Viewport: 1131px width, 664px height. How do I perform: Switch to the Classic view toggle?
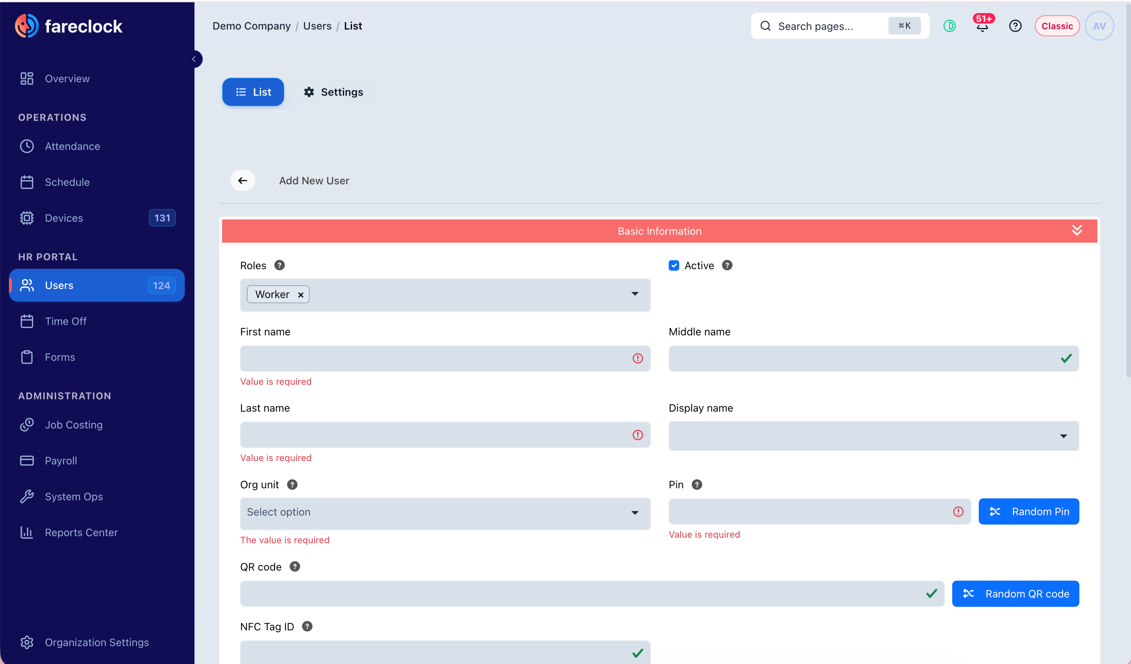1057,26
